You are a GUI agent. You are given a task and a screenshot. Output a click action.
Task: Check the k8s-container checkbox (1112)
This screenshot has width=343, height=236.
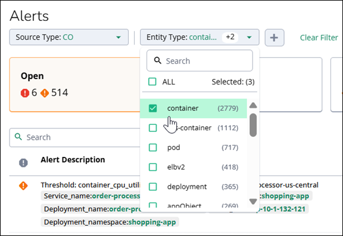(x=152, y=128)
